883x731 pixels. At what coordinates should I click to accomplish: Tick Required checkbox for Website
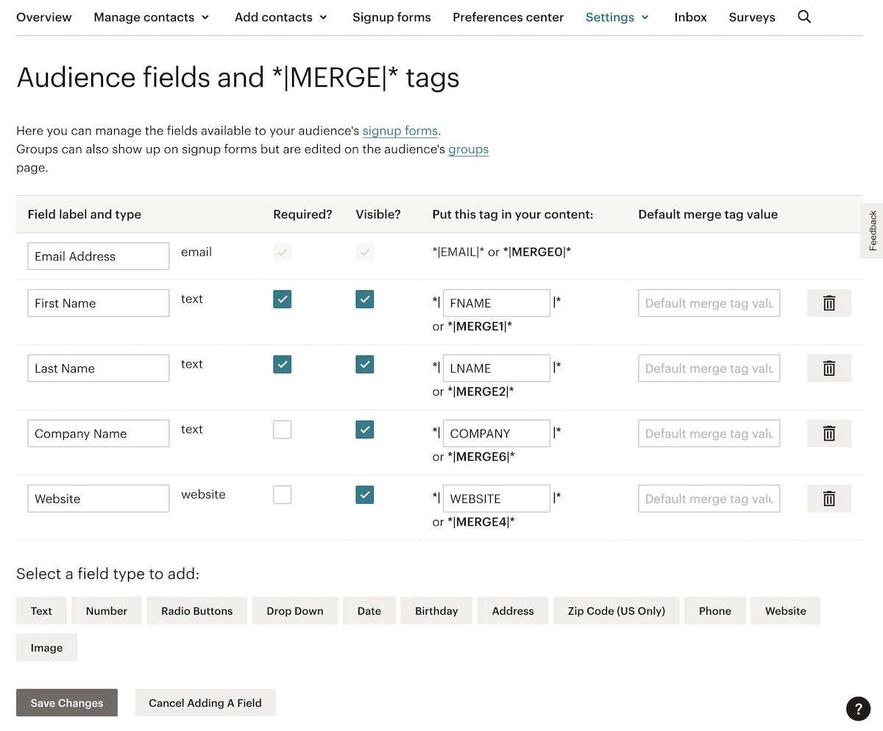(282, 494)
